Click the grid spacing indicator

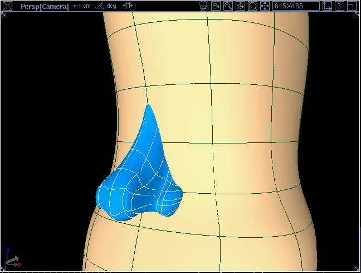click(x=129, y=6)
